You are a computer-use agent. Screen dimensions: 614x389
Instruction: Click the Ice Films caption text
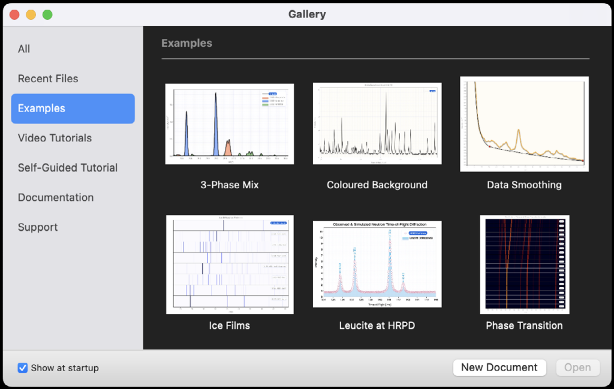click(x=229, y=325)
